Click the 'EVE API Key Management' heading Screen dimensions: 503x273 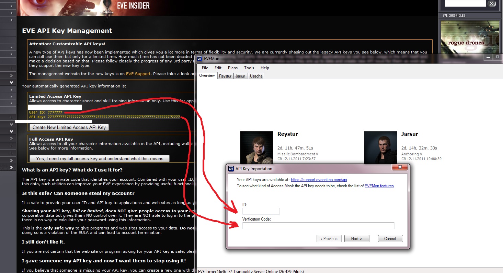(67, 31)
